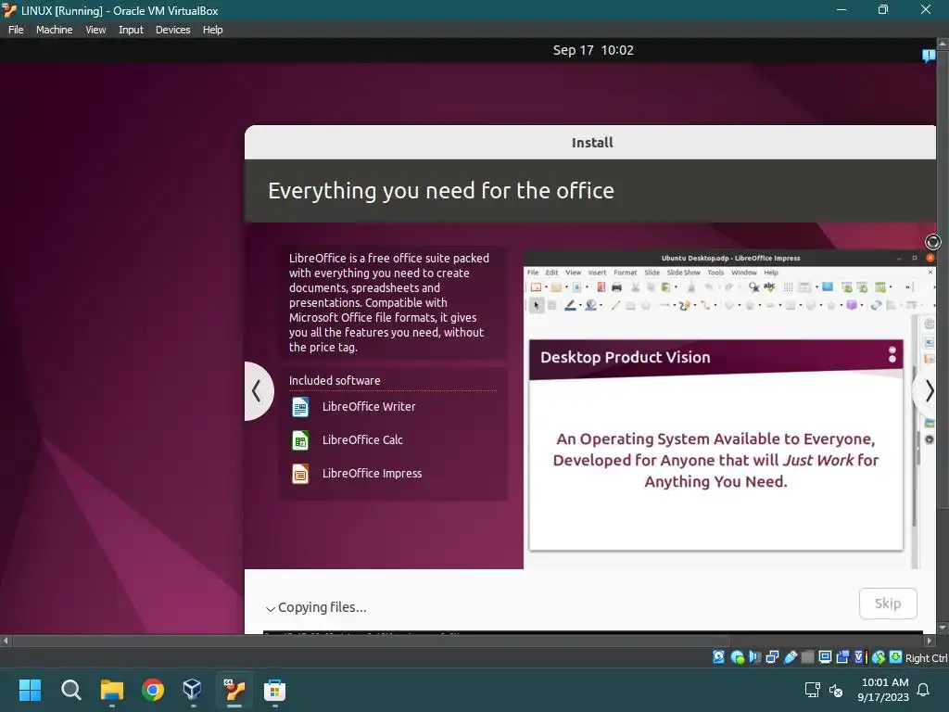
Task: Click the hard disk activity indicator
Action: (x=718, y=657)
